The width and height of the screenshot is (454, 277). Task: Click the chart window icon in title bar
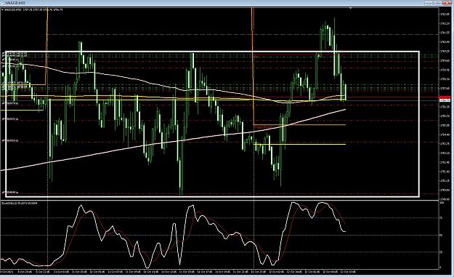tap(3, 3)
